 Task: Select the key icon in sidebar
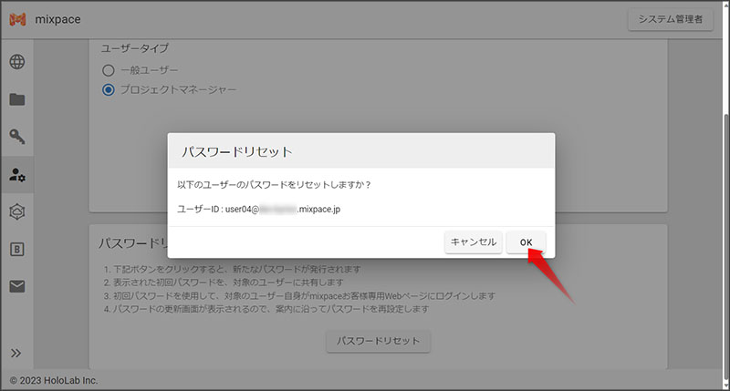click(17, 137)
